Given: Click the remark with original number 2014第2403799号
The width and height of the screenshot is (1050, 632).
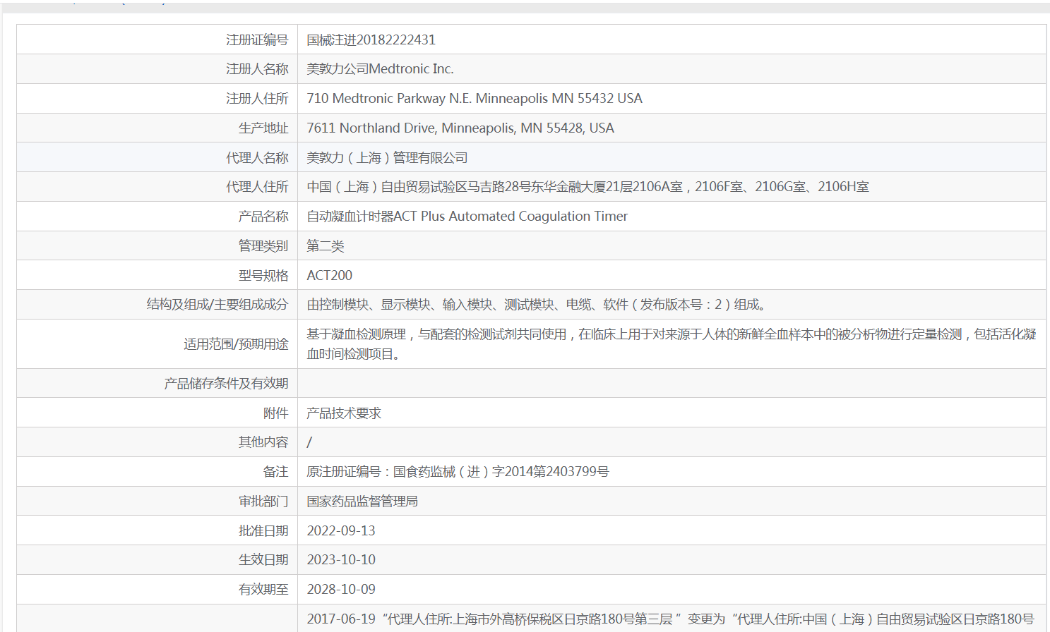Looking at the screenshot, I should click(458, 472).
